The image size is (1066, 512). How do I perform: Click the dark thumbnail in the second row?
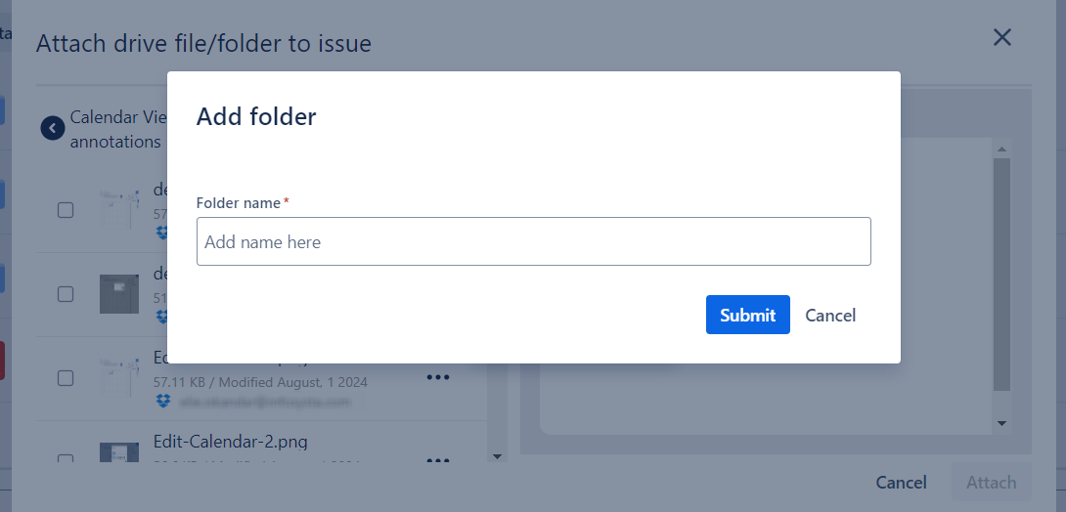(x=119, y=294)
